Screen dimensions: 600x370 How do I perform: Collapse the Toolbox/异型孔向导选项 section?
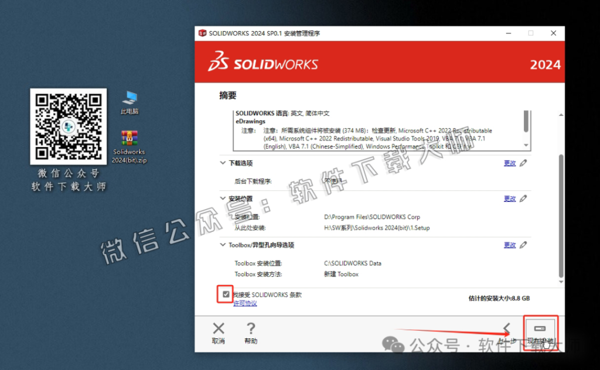[x=223, y=245]
